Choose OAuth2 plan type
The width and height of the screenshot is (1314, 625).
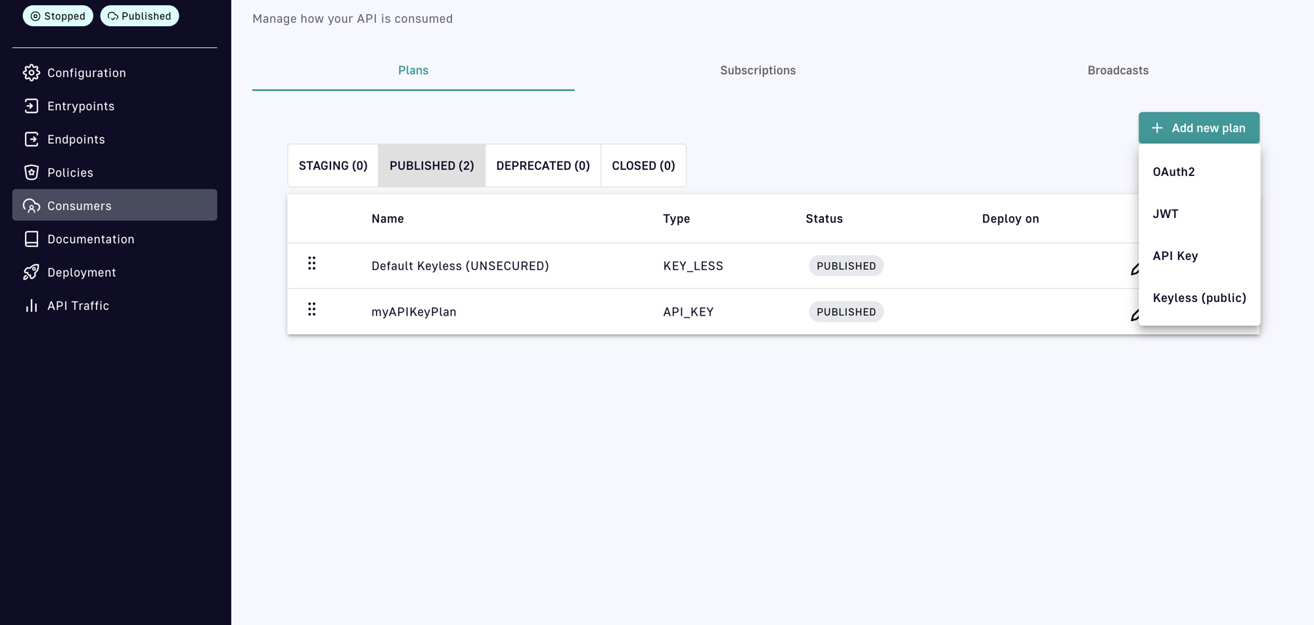tap(1199, 172)
